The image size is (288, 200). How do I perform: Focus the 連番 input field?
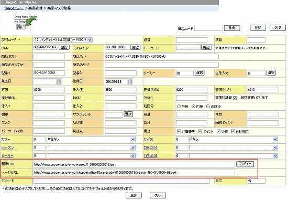point(192,40)
